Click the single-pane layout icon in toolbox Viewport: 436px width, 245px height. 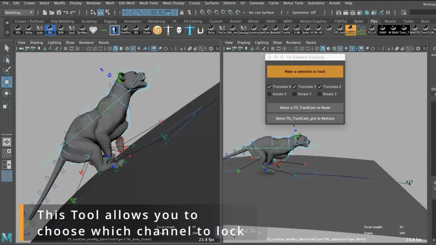coord(7,142)
